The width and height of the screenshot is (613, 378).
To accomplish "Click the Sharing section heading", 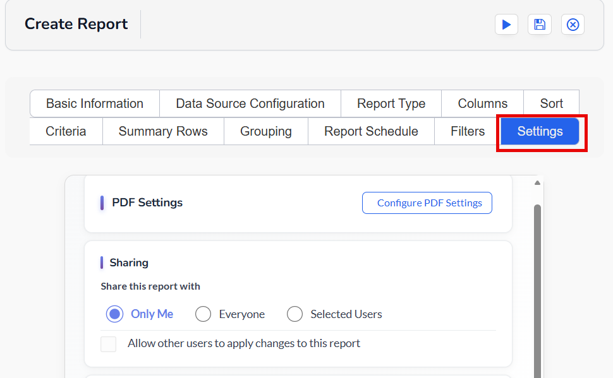I will pos(129,263).
